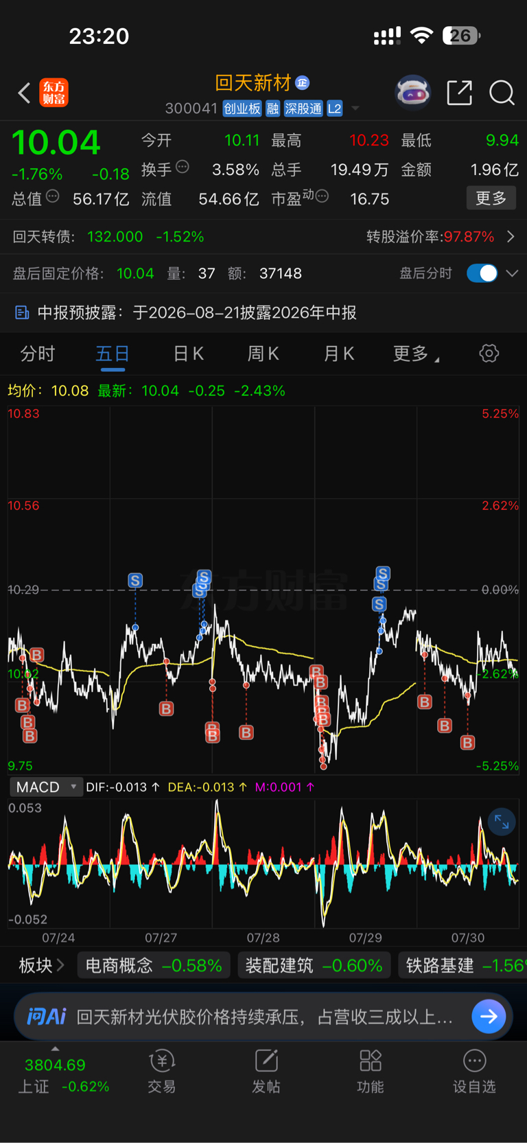Tap the share export icon

coord(459,93)
